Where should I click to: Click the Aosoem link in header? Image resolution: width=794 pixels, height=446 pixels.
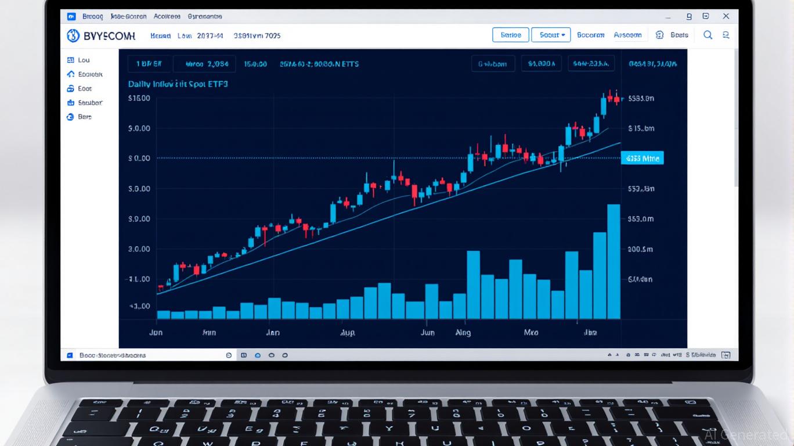pos(627,35)
